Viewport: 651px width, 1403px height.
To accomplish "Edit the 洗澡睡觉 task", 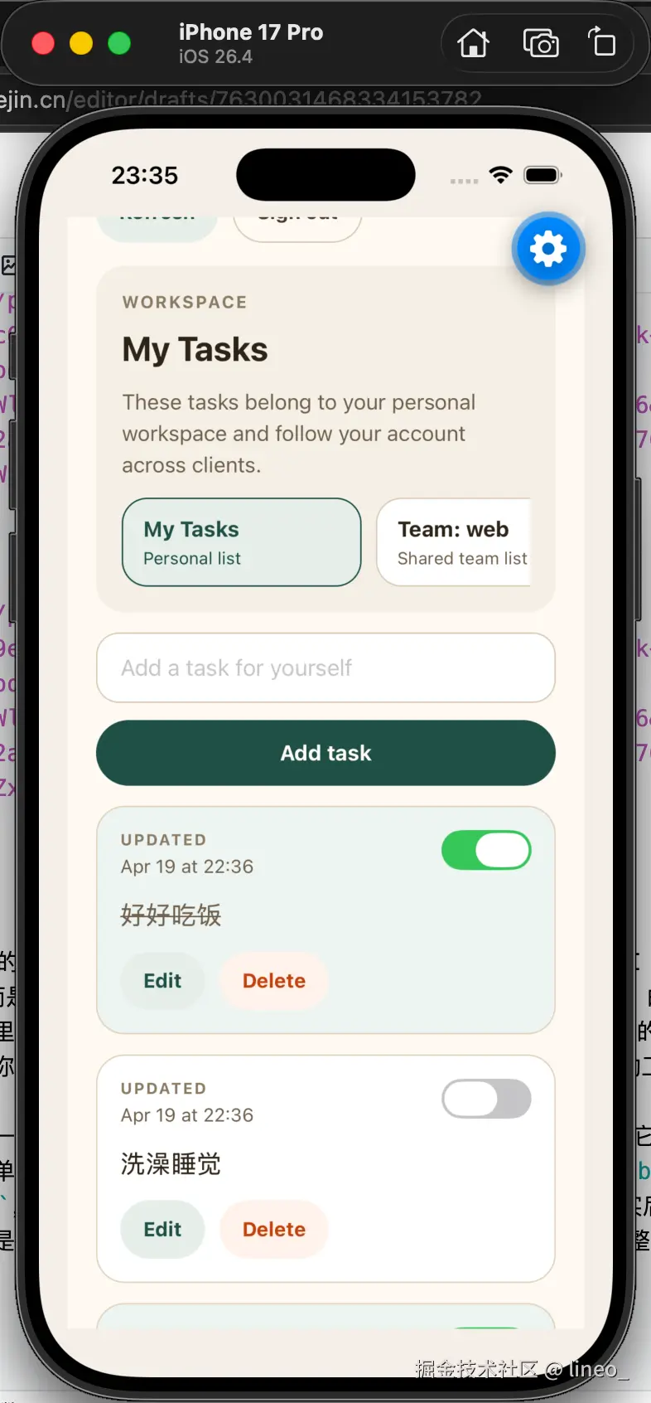I will [162, 1230].
